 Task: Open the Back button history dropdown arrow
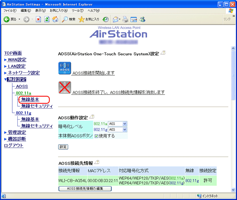[19, 19]
